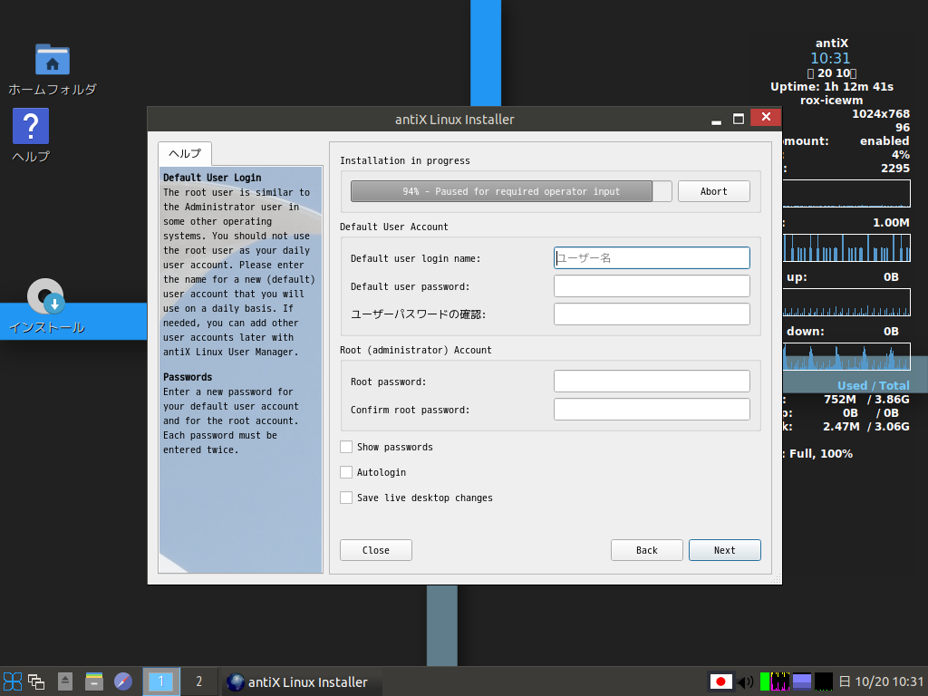
Task: Open the file manager icon in taskbar
Action: click(x=94, y=681)
